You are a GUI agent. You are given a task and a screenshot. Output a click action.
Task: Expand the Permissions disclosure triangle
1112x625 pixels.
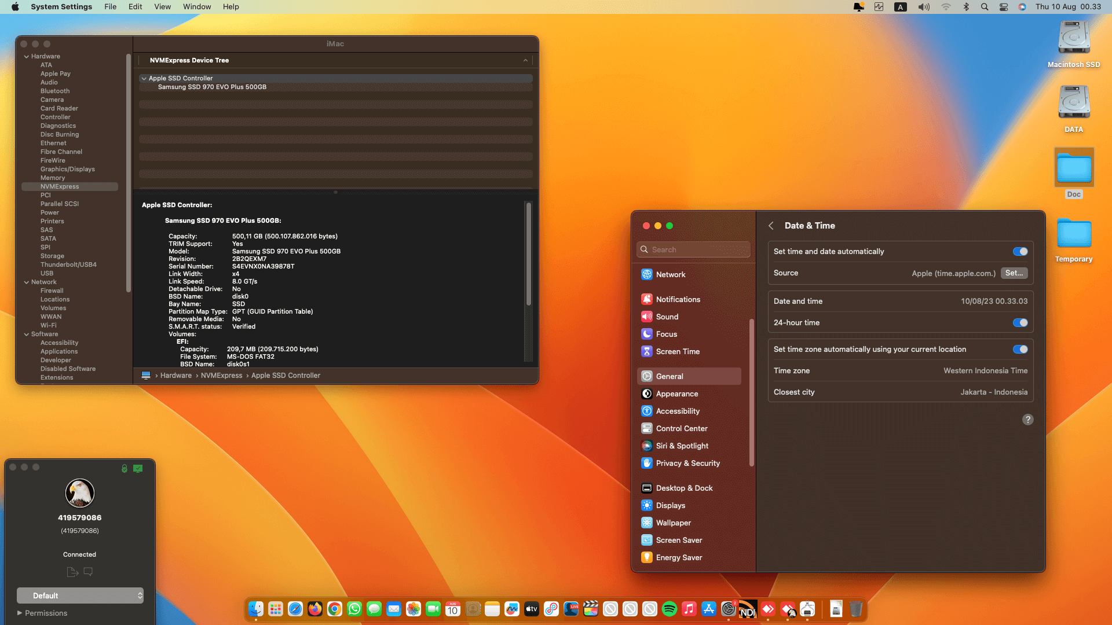pyautogui.click(x=20, y=613)
